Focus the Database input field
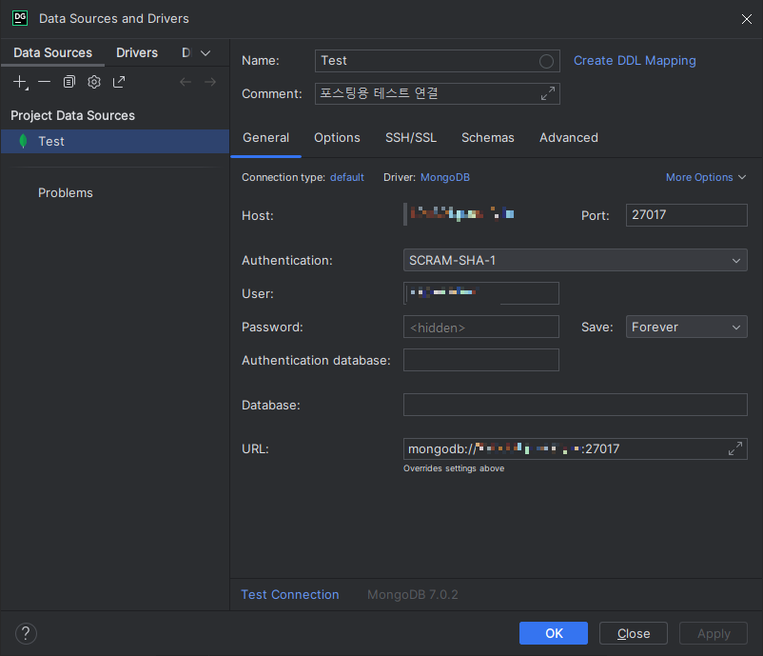The image size is (763, 656). pos(576,405)
